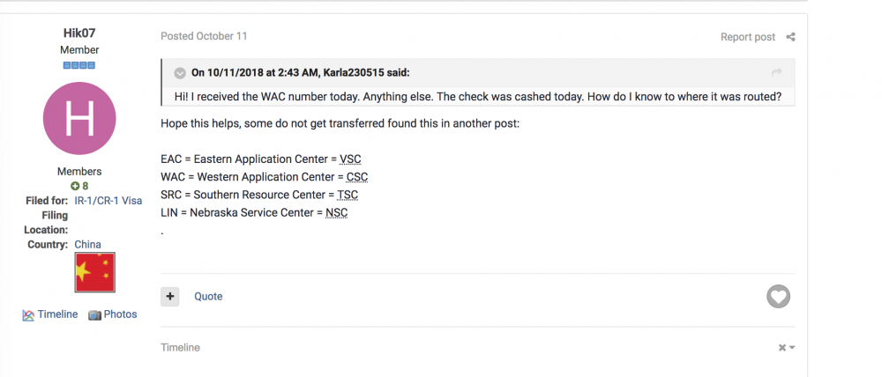Screen dimensions: 882x377
Task: Open the IR-1/CR-1 Visa link
Action: tap(108, 201)
